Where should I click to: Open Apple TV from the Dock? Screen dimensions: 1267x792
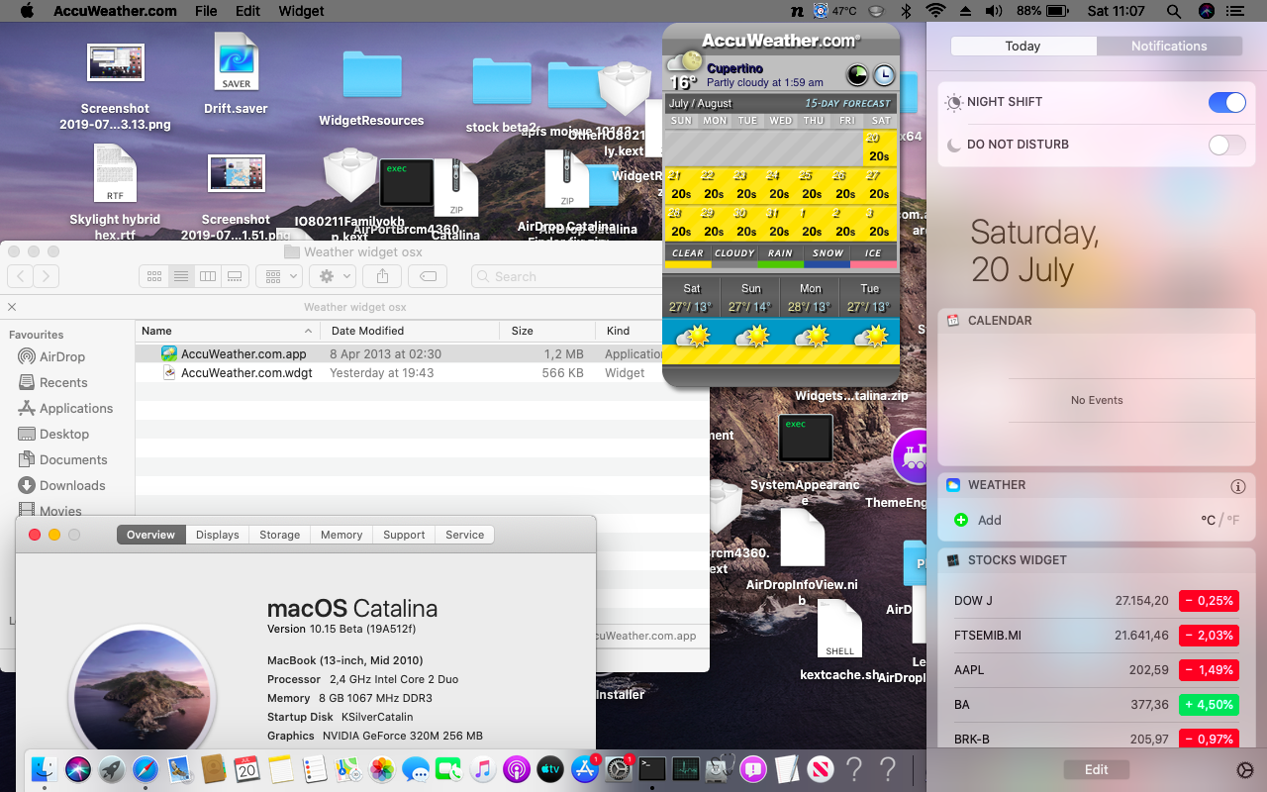[550, 768]
